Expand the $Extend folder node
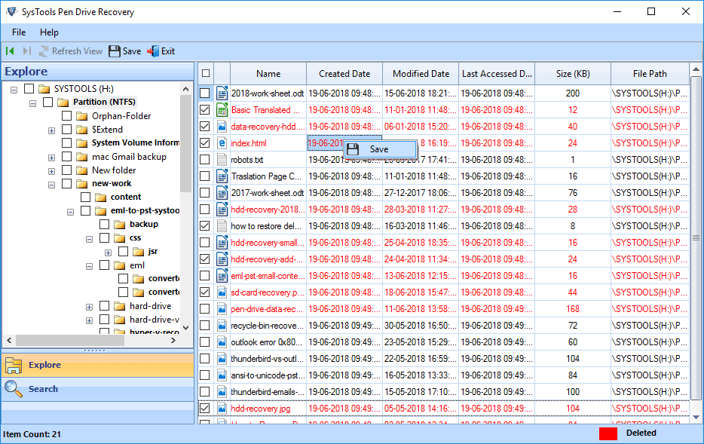This screenshot has height=444, width=704. click(x=52, y=130)
